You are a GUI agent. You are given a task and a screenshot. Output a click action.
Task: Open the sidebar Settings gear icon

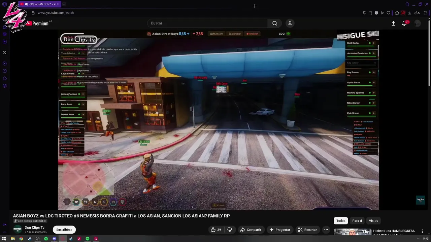tap(5, 86)
